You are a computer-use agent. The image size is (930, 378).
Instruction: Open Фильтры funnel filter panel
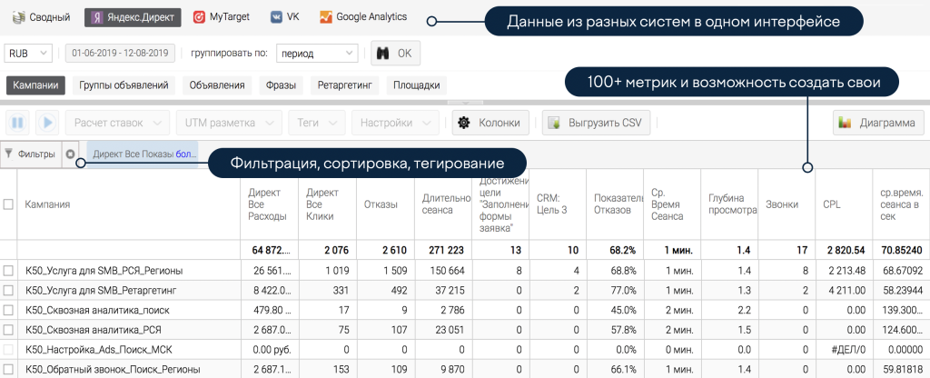30,154
